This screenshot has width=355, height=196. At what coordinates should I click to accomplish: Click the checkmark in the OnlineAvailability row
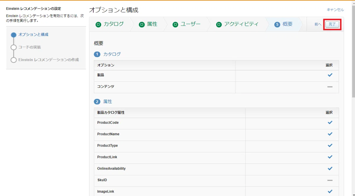pyautogui.click(x=330, y=169)
